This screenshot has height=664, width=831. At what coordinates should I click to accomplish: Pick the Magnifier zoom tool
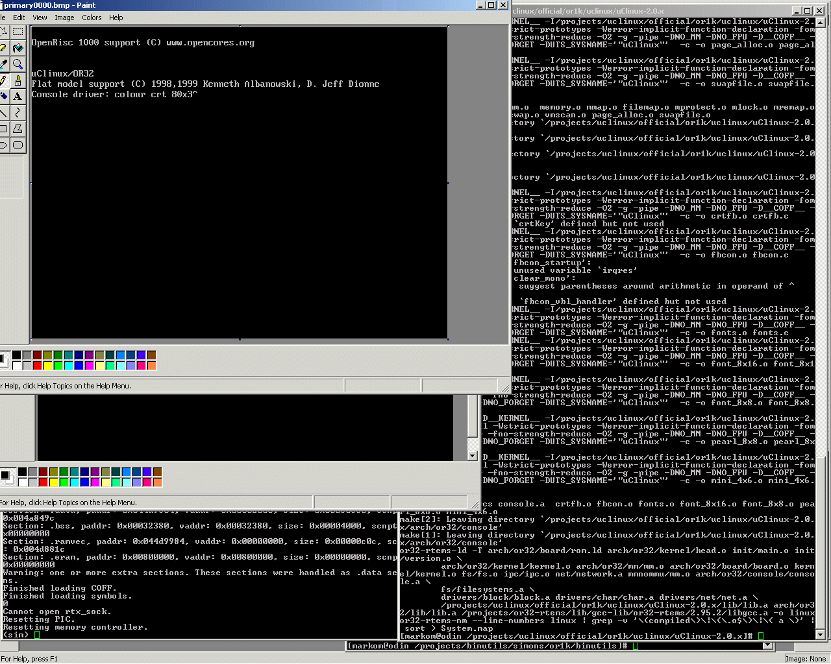coord(18,64)
